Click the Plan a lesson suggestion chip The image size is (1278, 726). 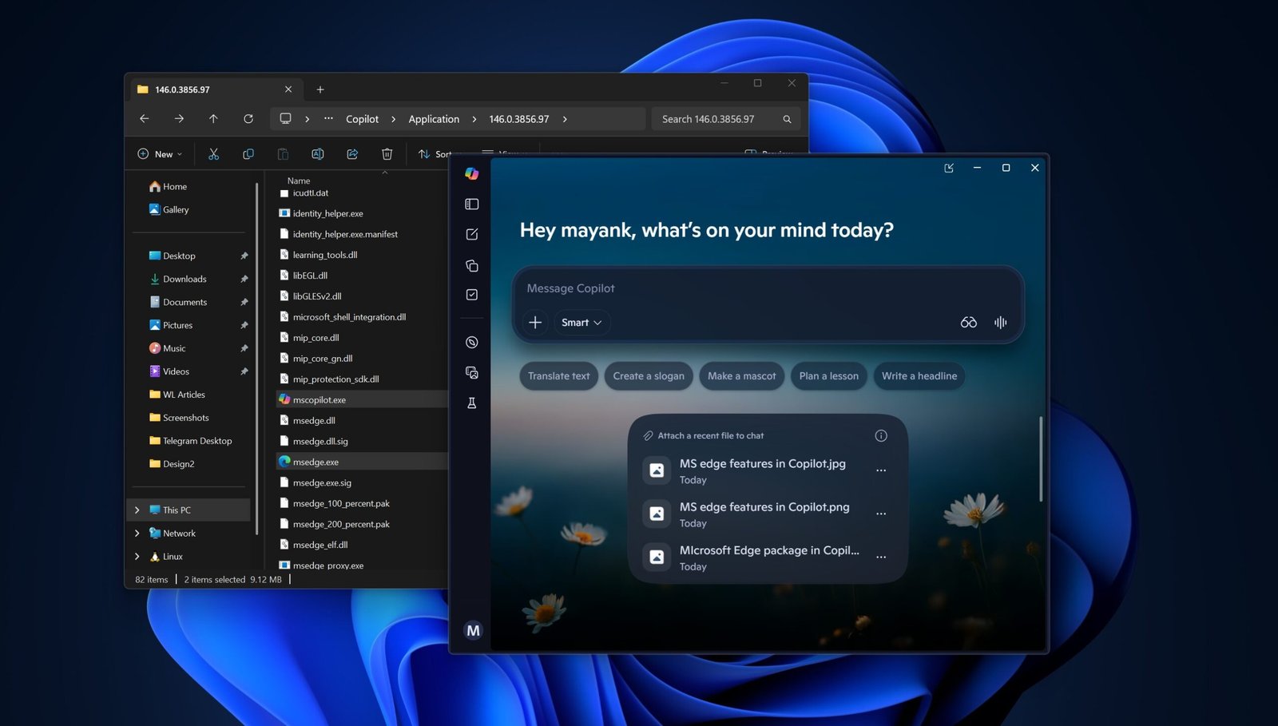tap(828, 375)
